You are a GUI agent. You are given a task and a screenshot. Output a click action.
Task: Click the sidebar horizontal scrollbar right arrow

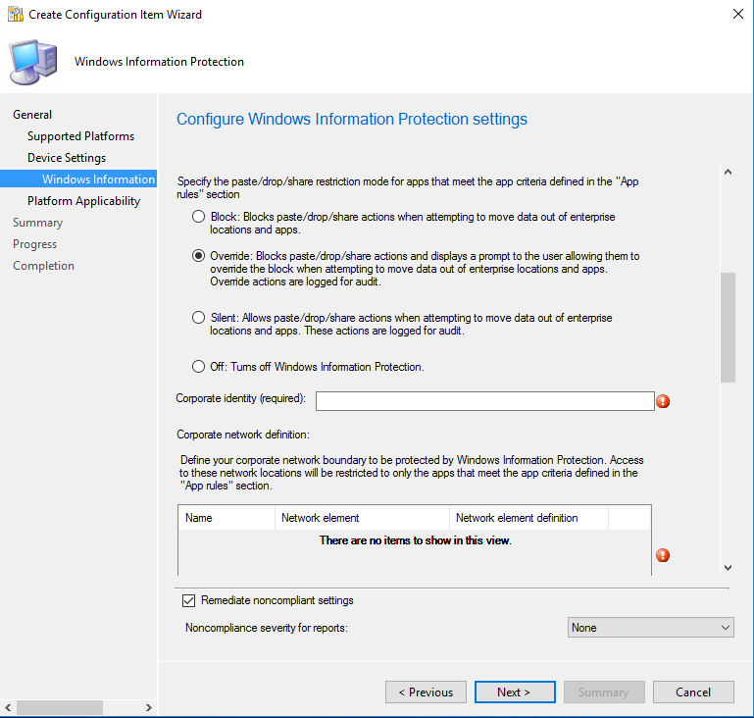click(148, 707)
